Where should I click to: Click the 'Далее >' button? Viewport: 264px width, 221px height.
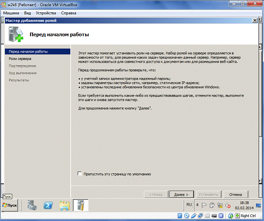(182, 195)
